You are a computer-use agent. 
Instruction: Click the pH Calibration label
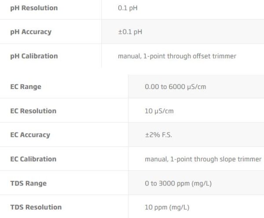point(34,56)
